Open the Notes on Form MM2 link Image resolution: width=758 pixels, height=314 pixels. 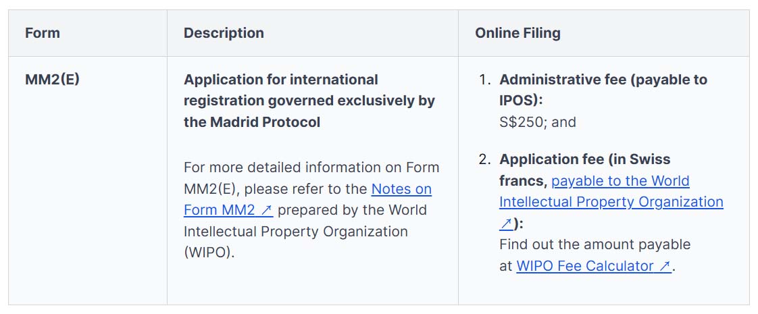pos(401,189)
